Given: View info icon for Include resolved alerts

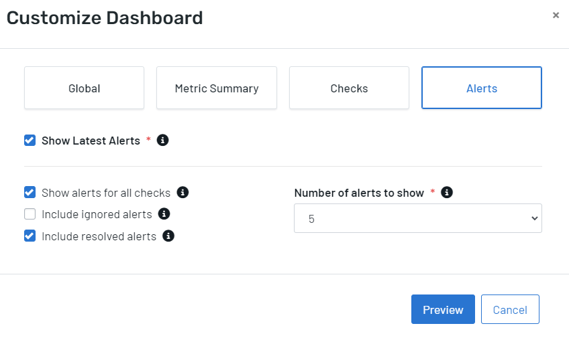Looking at the screenshot, I should (168, 236).
